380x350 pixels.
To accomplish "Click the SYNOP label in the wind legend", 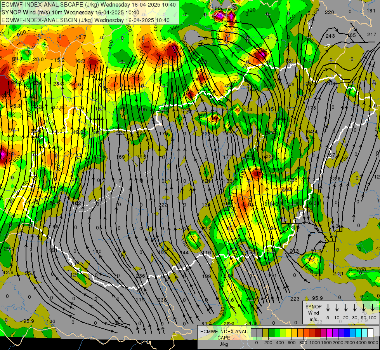I will point(313,307).
